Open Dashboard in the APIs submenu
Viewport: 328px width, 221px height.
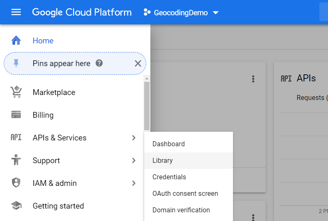pos(169,144)
